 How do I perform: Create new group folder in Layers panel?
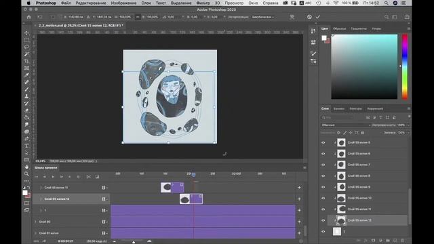(x=388, y=241)
